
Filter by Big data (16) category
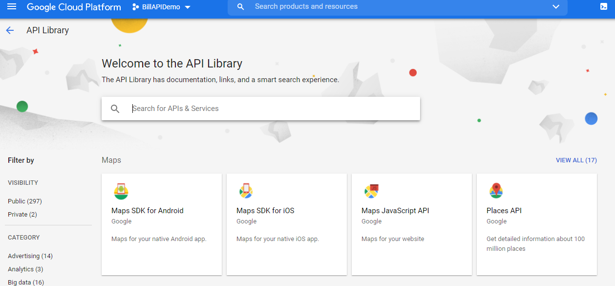[x=26, y=283]
